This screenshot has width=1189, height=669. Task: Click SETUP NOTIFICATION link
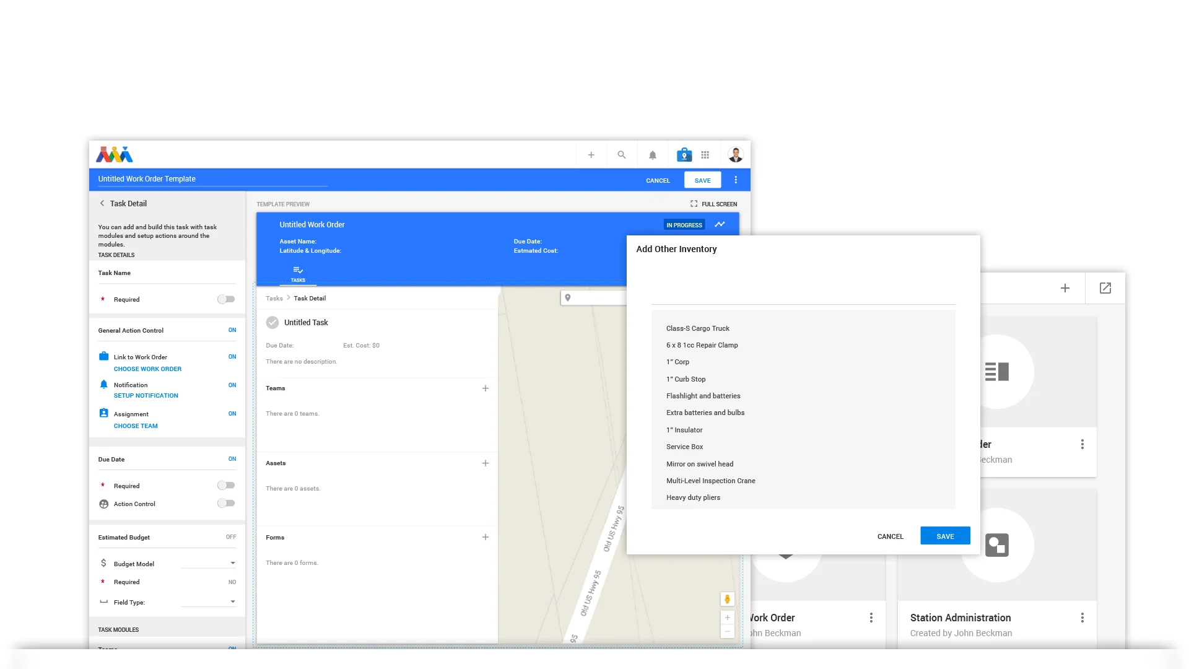pos(146,396)
